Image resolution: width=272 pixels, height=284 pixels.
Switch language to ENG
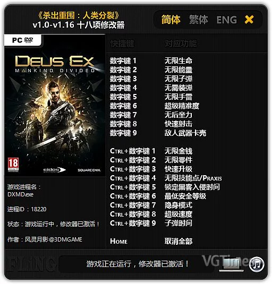pyautogui.click(x=226, y=20)
